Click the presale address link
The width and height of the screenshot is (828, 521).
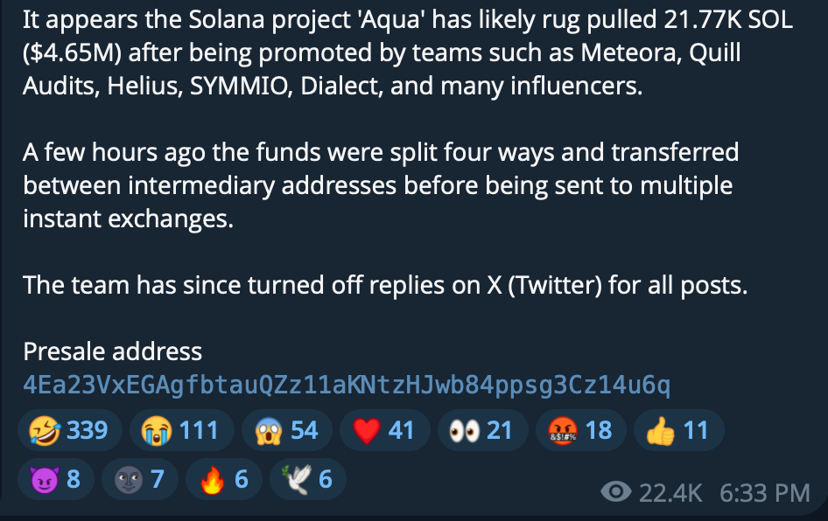[x=347, y=385]
